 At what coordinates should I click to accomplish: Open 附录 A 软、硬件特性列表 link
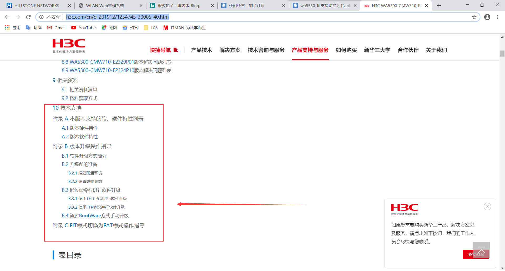(98, 119)
